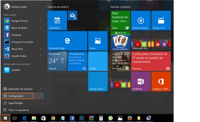Open Microsoft Solitaire Collection tile
Viewport: 200px width, 122px height.
pos(120,41)
